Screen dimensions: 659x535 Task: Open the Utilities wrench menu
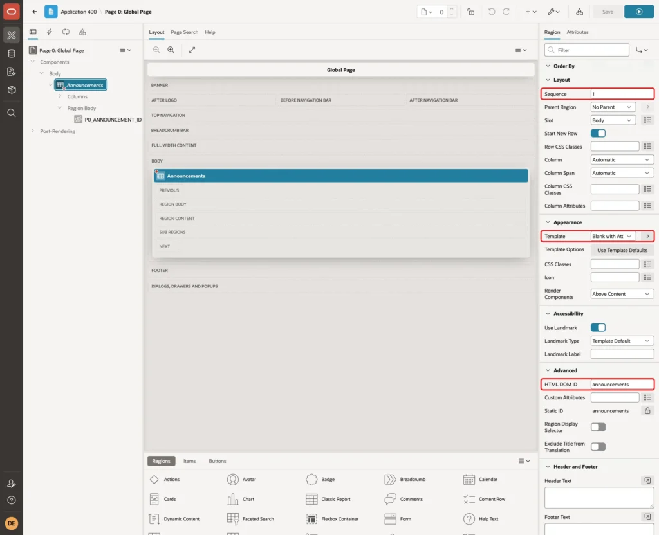(x=553, y=12)
